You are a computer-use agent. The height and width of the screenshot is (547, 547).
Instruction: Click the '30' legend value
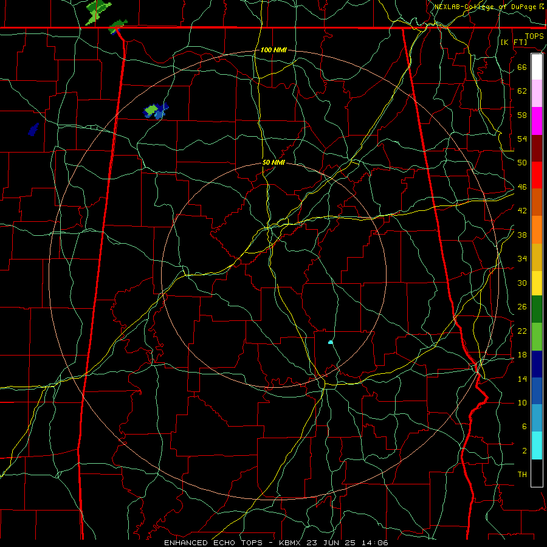522,283
